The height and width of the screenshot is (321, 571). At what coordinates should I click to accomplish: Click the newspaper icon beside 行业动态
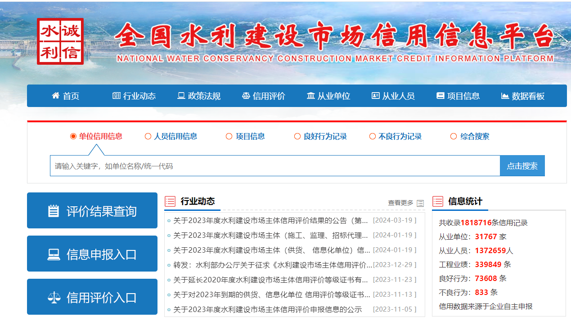[117, 96]
